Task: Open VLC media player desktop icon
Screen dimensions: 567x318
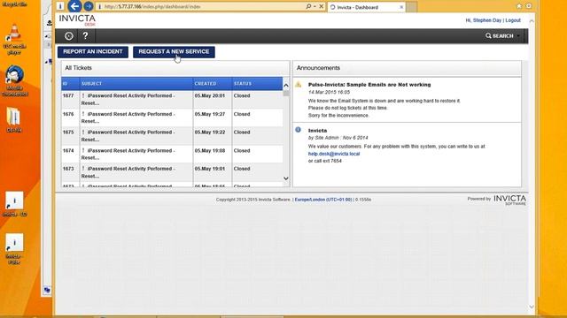Action: point(14,40)
